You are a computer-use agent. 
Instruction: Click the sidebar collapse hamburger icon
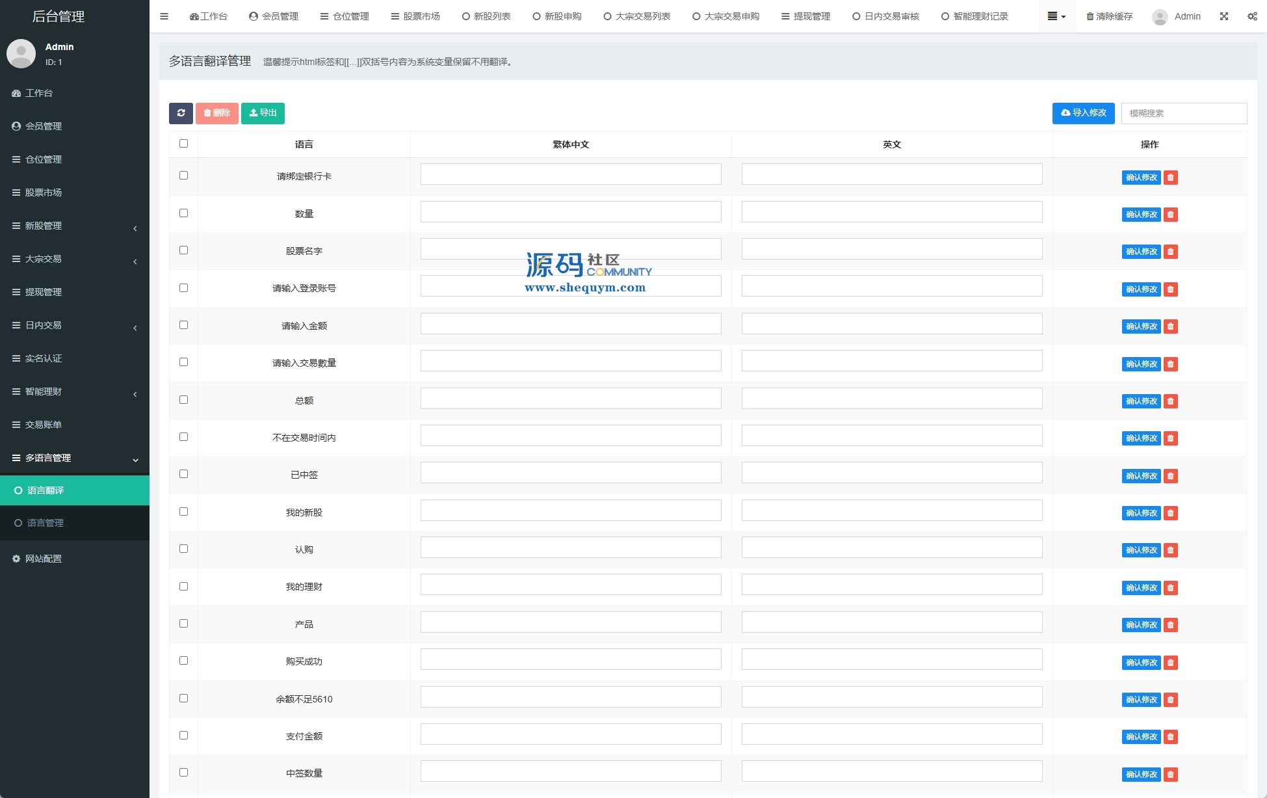click(164, 16)
